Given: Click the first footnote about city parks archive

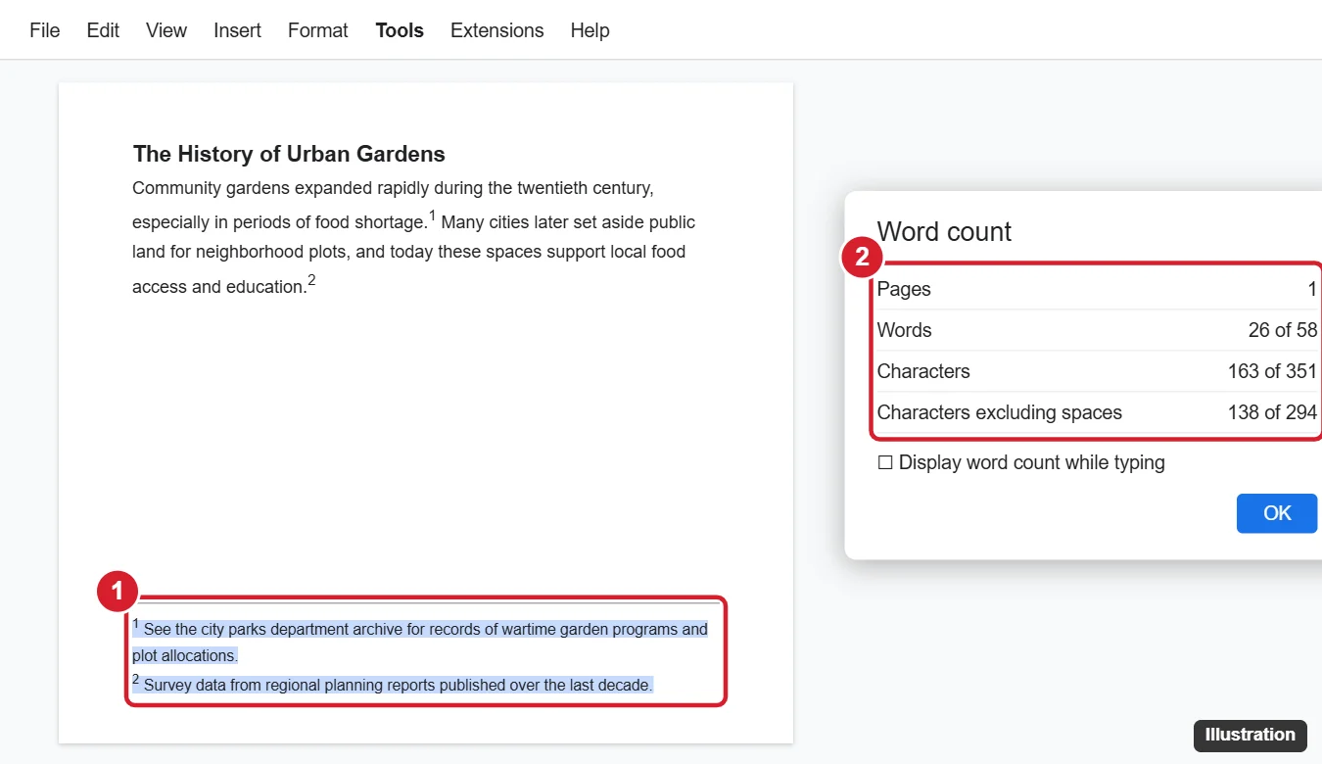Looking at the screenshot, I should click(x=420, y=642).
